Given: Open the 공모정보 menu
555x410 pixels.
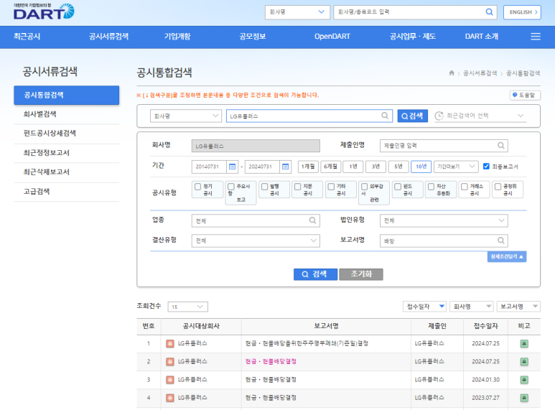Looking at the screenshot, I should coord(252,37).
